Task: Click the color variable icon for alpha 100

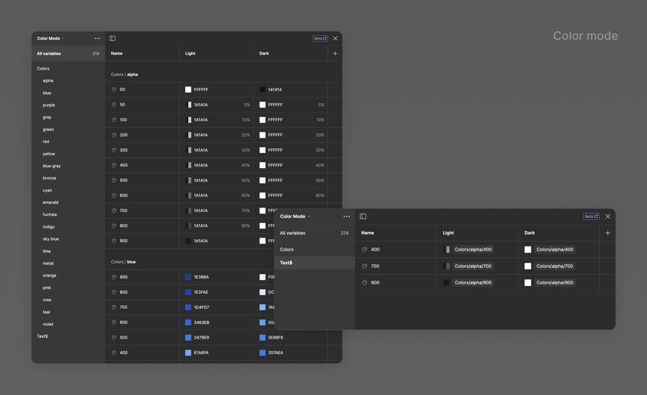Action: coord(114,120)
